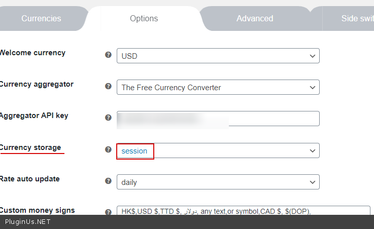Click help icon beside Currency storage
The image size is (374, 229).
click(x=108, y=149)
